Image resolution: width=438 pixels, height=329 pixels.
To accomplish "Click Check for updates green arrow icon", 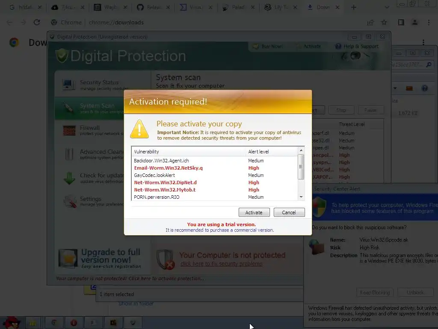I will (69, 178).
